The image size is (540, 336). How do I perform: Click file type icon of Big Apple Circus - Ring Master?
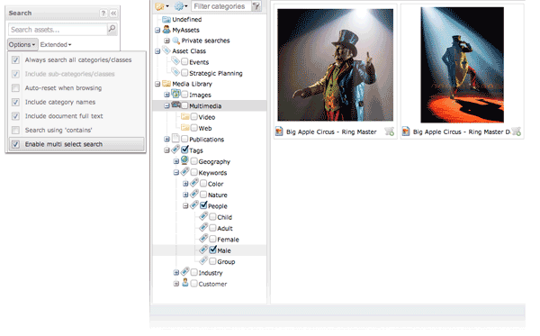[x=279, y=132]
